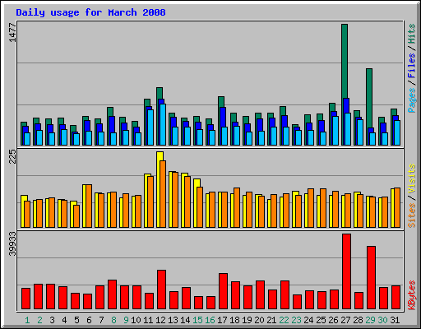Click the red KBytes bar for day 12
The width and height of the screenshot is (421, 329).
pyautogui.click(x=161, y=290)
